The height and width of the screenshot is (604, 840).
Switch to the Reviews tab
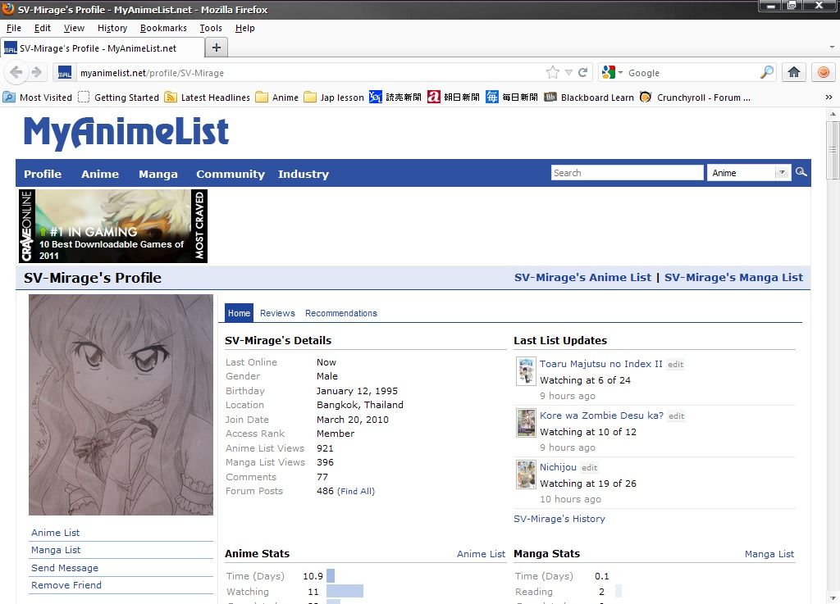pyautogui.click(x=277, y=313)
